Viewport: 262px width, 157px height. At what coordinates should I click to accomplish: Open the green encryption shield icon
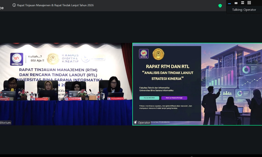[x=220, y=6]
